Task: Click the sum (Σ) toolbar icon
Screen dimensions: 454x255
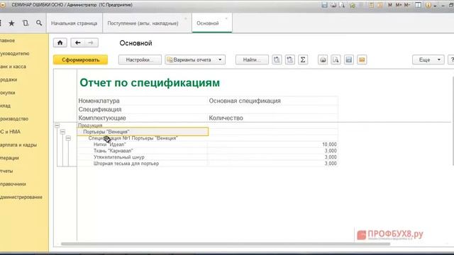Action: (303, 59)
